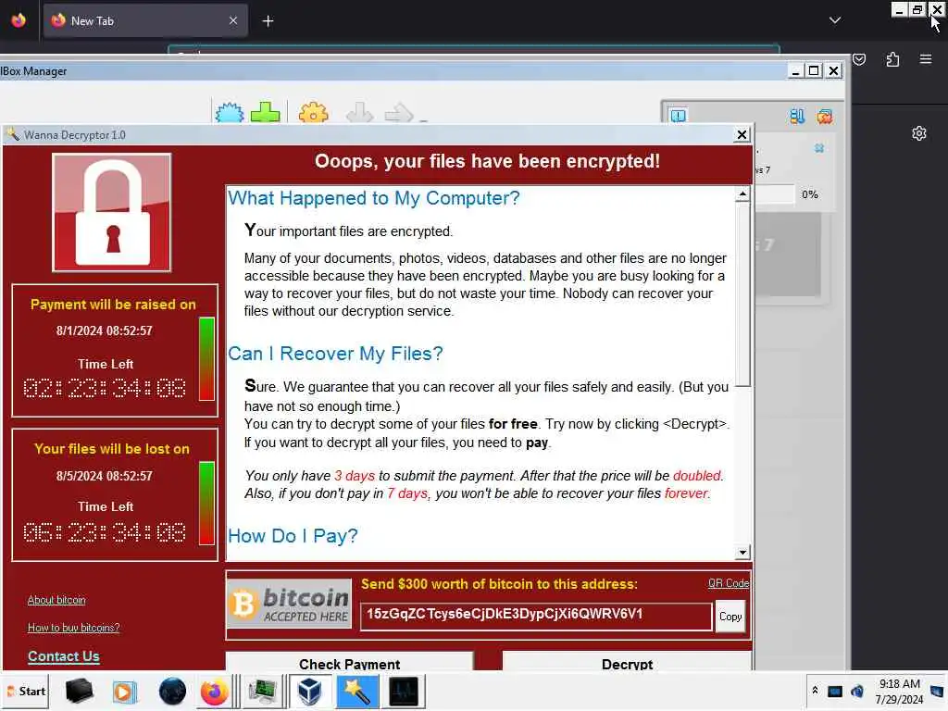
Task: Click the small blue icon beside progress row
Action: pos(819,148)
